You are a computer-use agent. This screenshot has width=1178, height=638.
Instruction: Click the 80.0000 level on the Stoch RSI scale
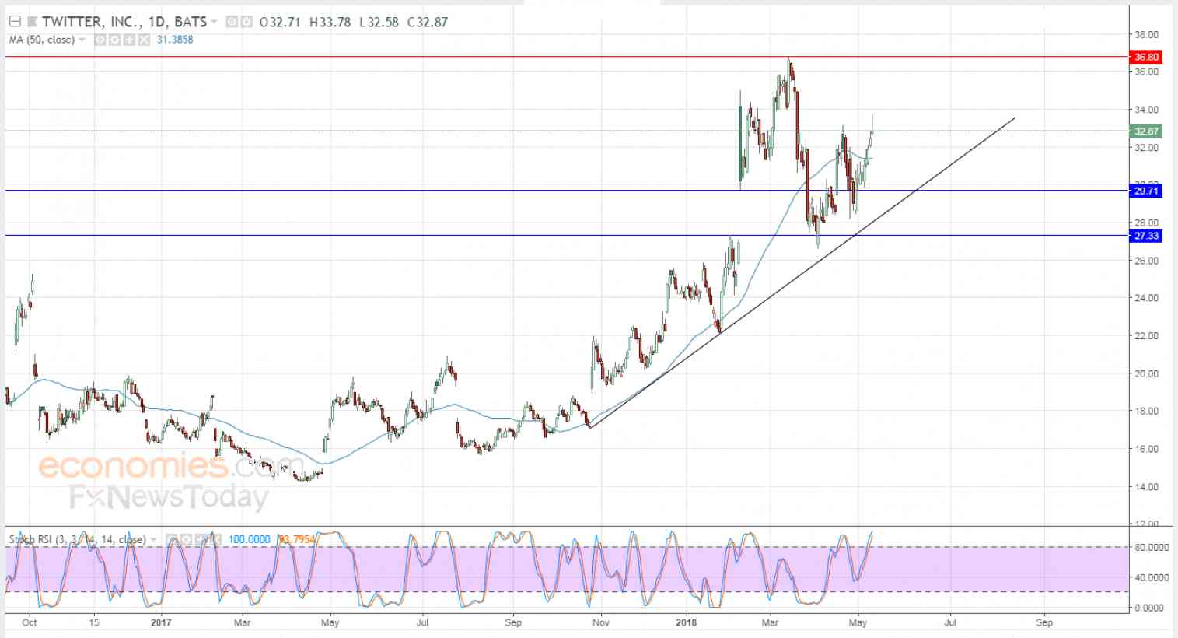pos(1152,548)
